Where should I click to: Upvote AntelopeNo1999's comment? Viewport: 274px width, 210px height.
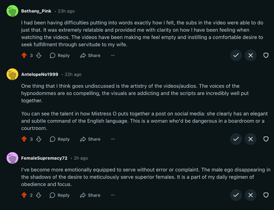tap(24, 139)
